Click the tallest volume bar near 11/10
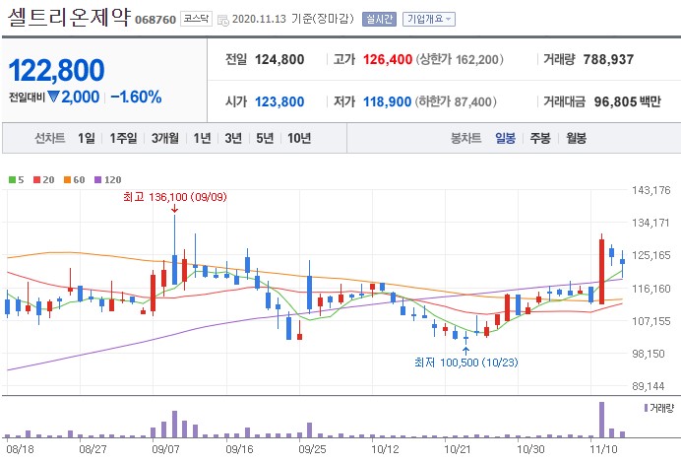The image size is (681, 462). coord(601,420)
